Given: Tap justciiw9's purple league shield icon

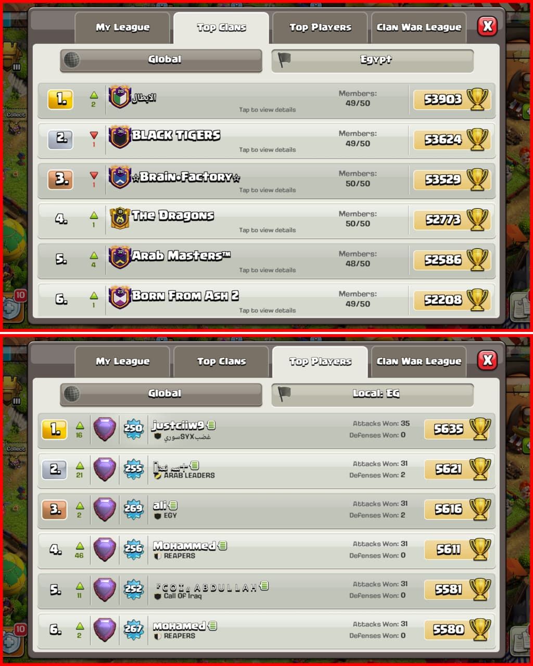Looking at the screenshot, I should pos(105,429).
